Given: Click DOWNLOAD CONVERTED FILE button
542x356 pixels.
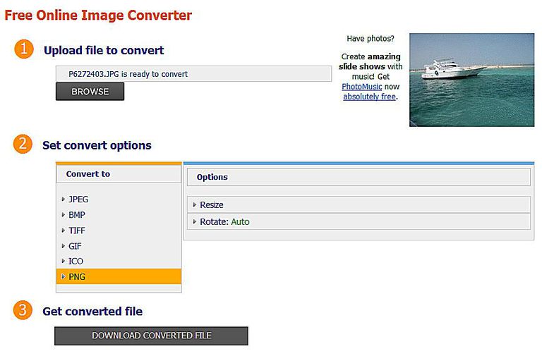Looking at the screenshot, I should [152, 336].
